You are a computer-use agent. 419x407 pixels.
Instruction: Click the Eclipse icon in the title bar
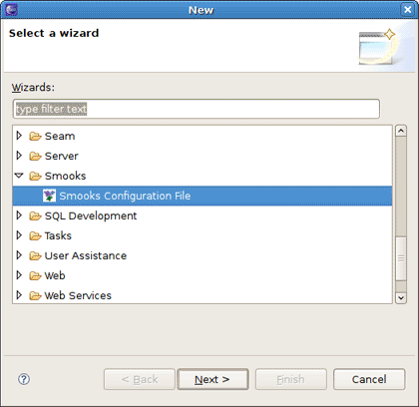(x=11, y=9)
